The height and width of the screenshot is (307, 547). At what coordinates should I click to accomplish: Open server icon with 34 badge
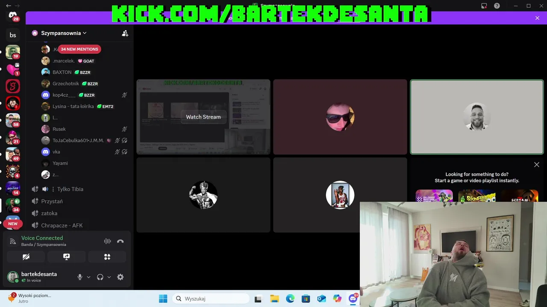(13, 205)
